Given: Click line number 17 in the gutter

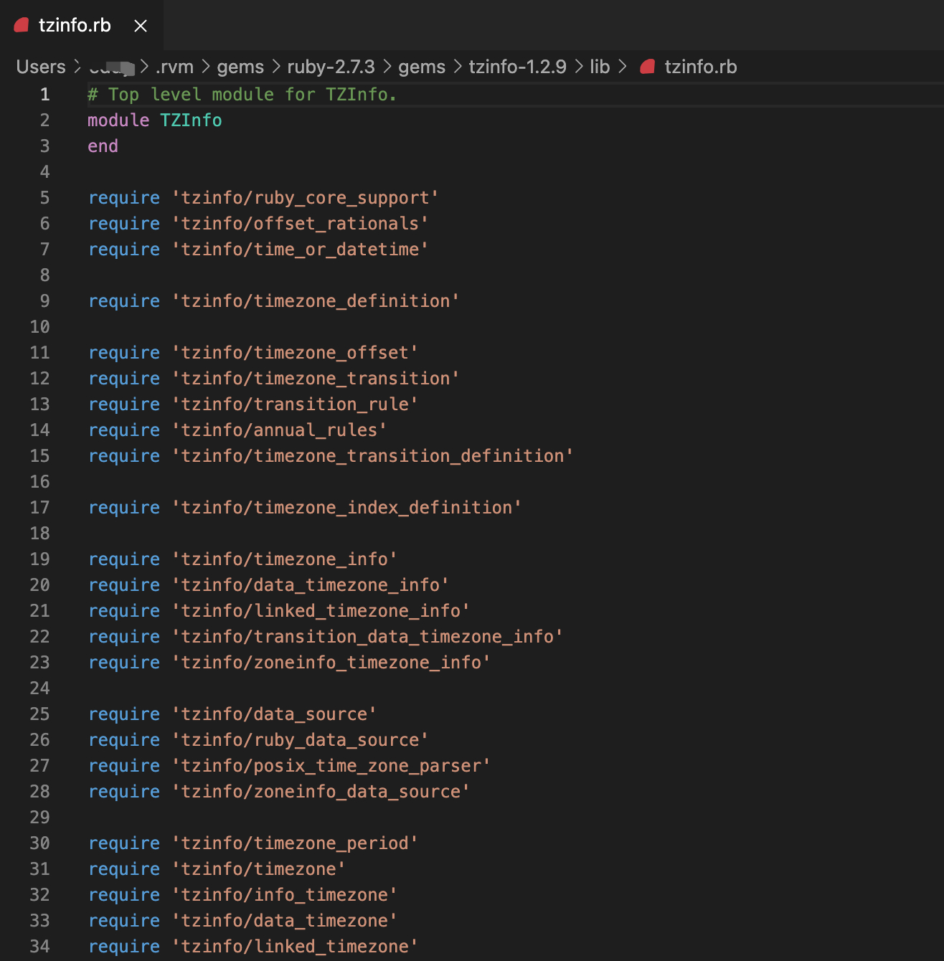Looking at the screenshot, I should tap(39, 507).
